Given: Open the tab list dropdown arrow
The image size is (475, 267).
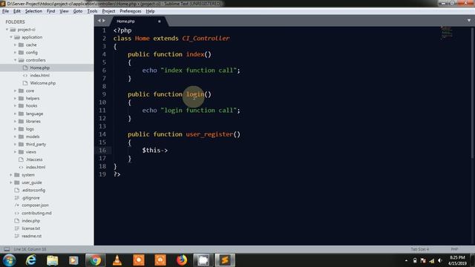Looking at the screenshot, I should coord(469,21).
